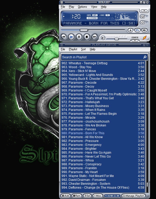Toggle repeat mode button
This screenshot has width=156, height=199.
[x=143, y=17]
